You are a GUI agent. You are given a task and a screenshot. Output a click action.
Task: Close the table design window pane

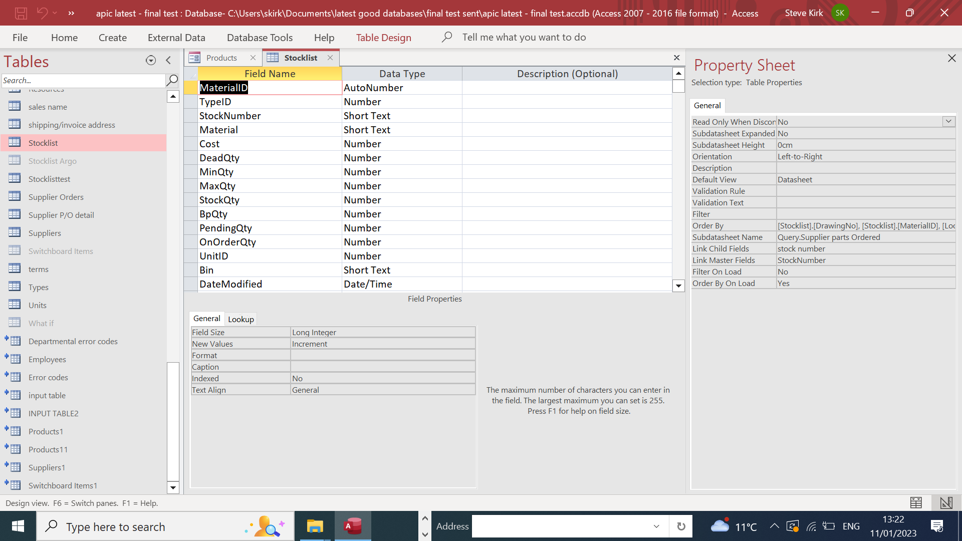click(676, 58)
